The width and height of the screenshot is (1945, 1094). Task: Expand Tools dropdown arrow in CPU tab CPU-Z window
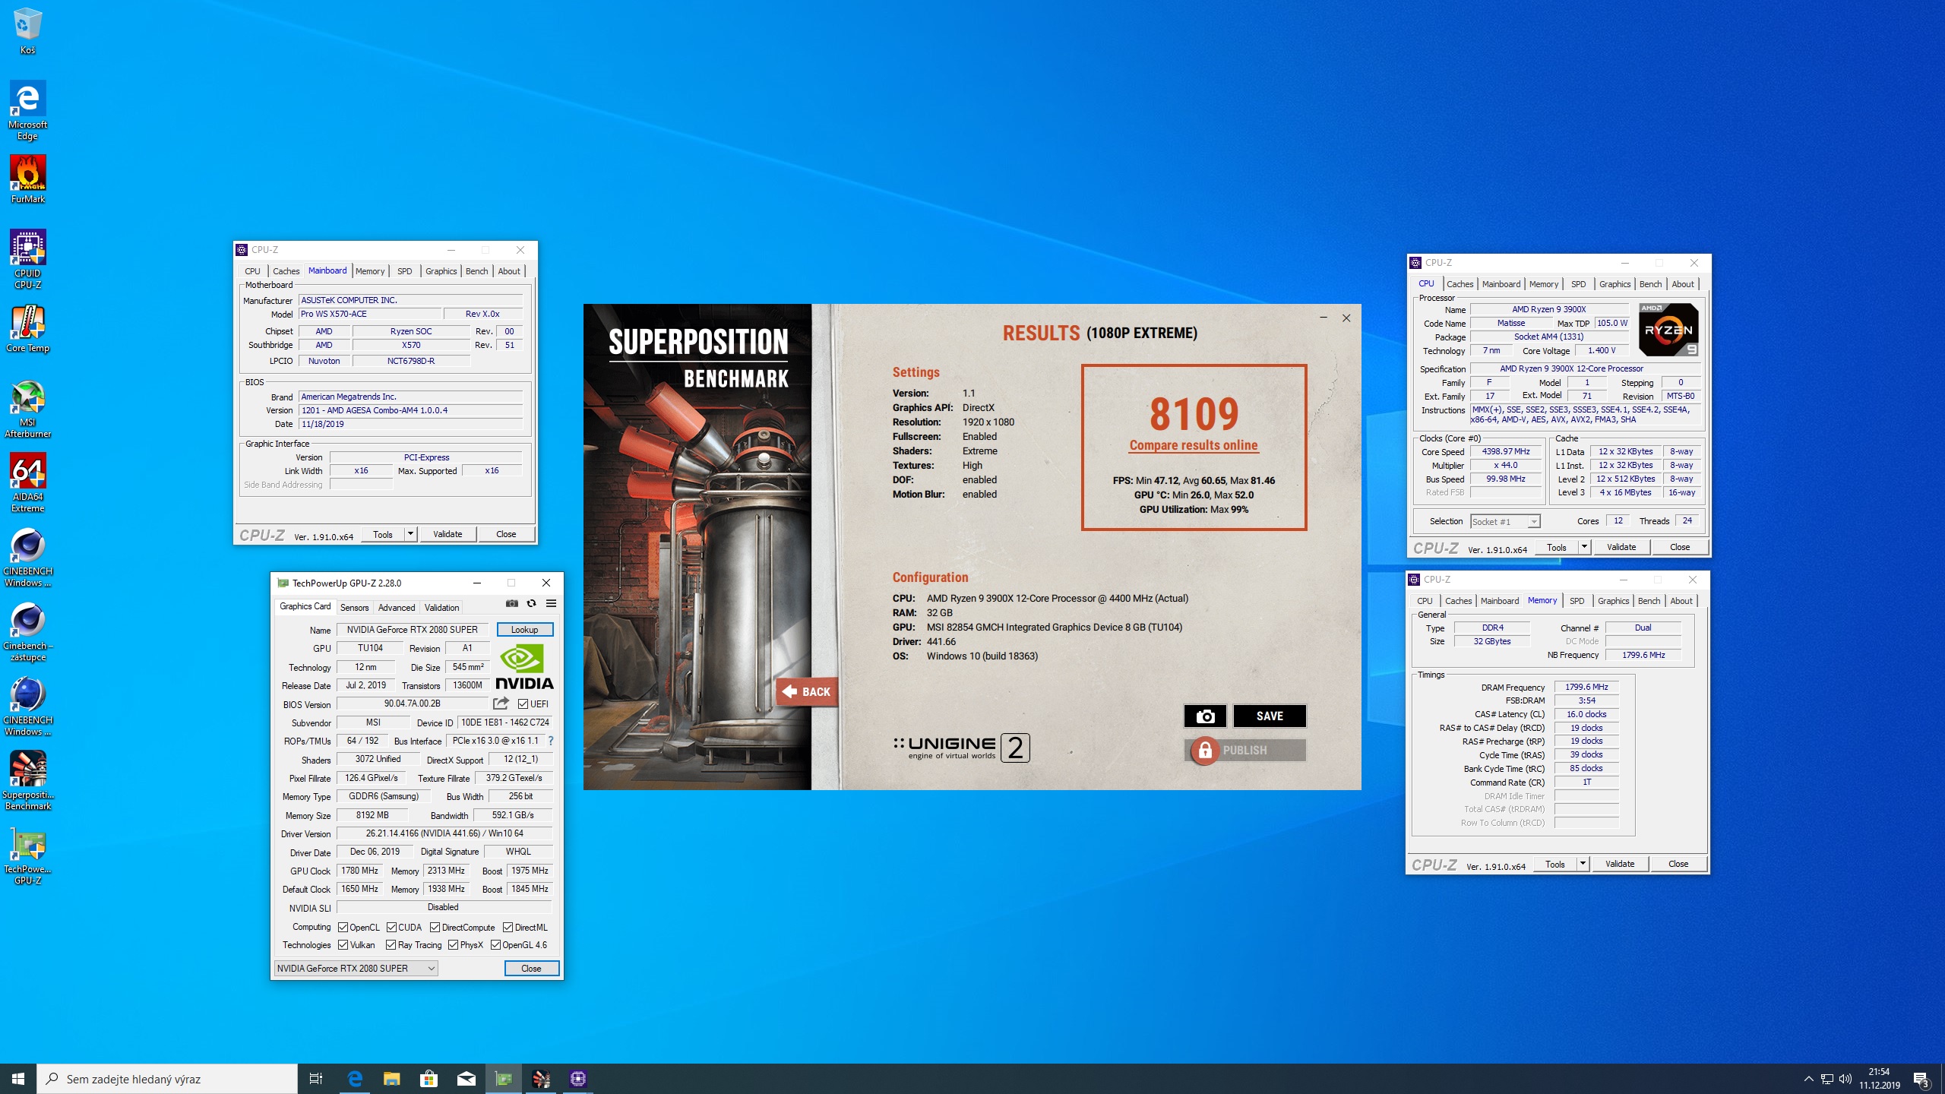click(1584, 547)
